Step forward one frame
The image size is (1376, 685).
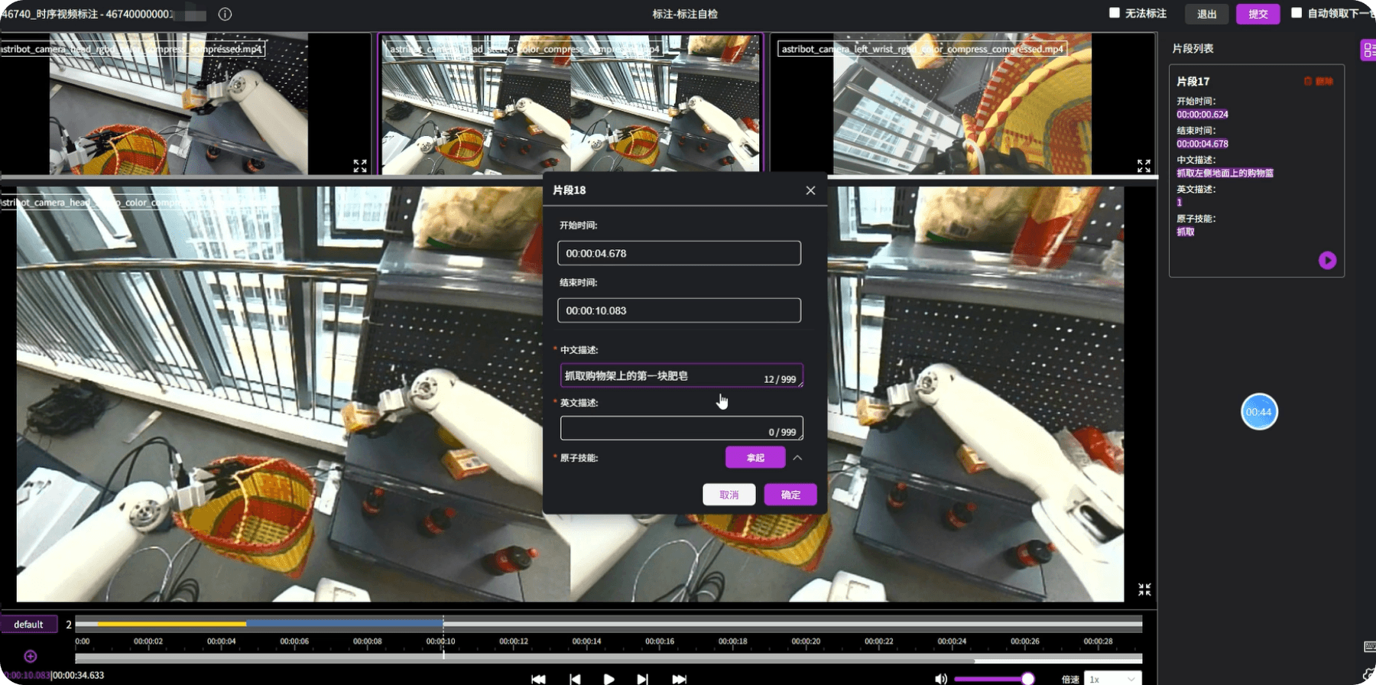[x=643, y=679]
